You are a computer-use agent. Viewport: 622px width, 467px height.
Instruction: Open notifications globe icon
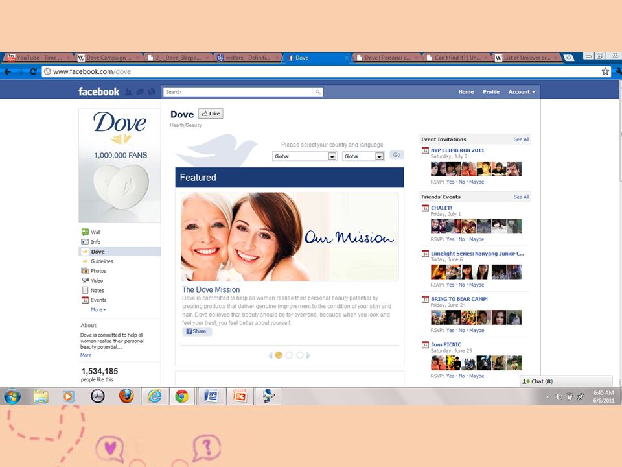152,91
